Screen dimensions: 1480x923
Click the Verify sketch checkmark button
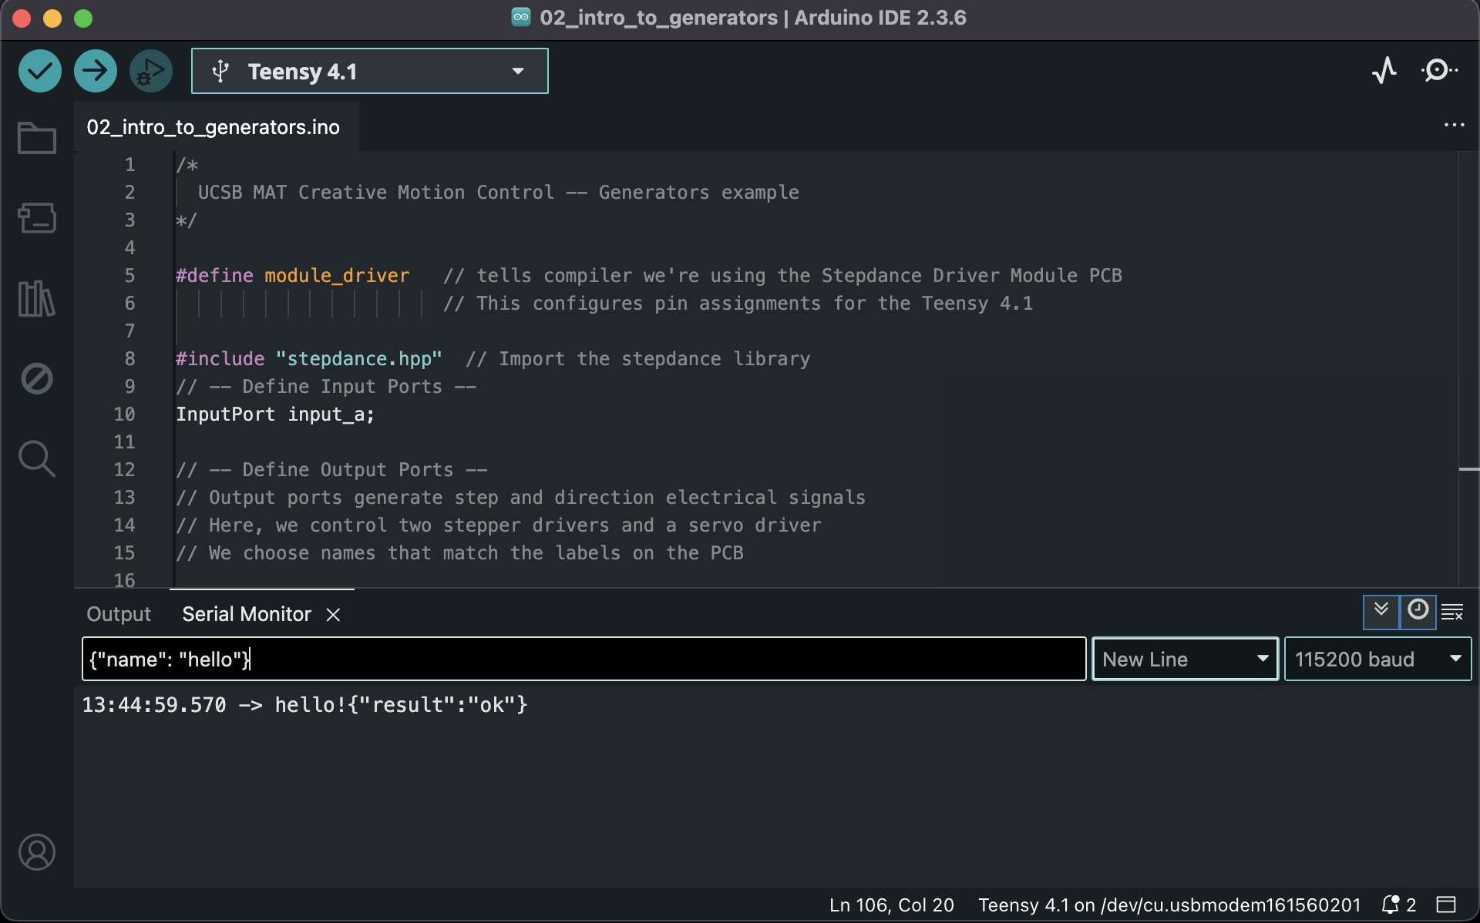pyautogui.click(x=40, y=71)
